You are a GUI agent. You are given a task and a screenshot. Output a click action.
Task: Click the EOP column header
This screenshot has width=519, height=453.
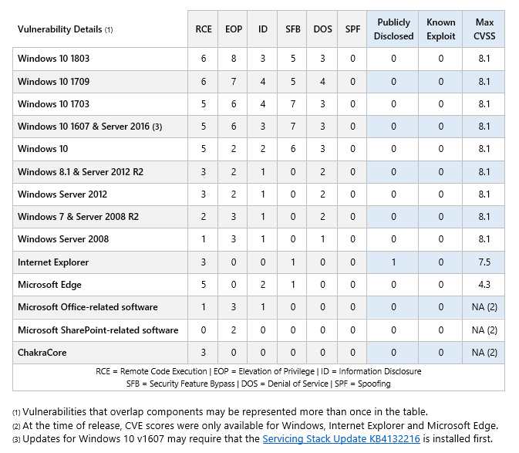click(x=234, y=29)
